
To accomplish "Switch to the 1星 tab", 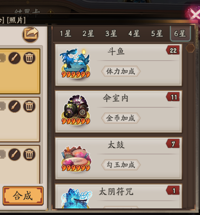I will point(65,33).
